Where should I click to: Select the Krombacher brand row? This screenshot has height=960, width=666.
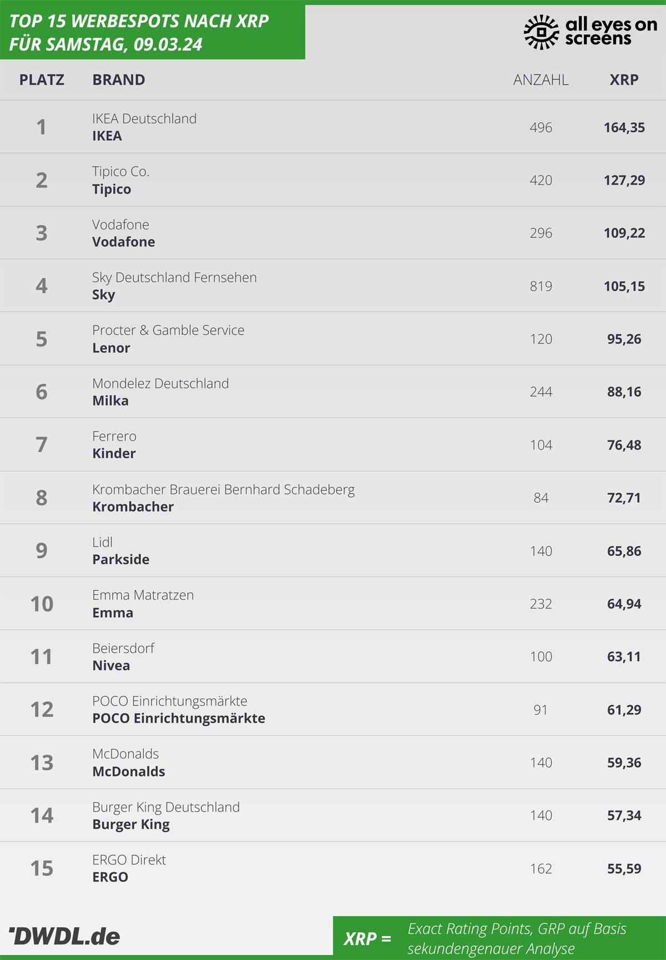click(333, 497)
